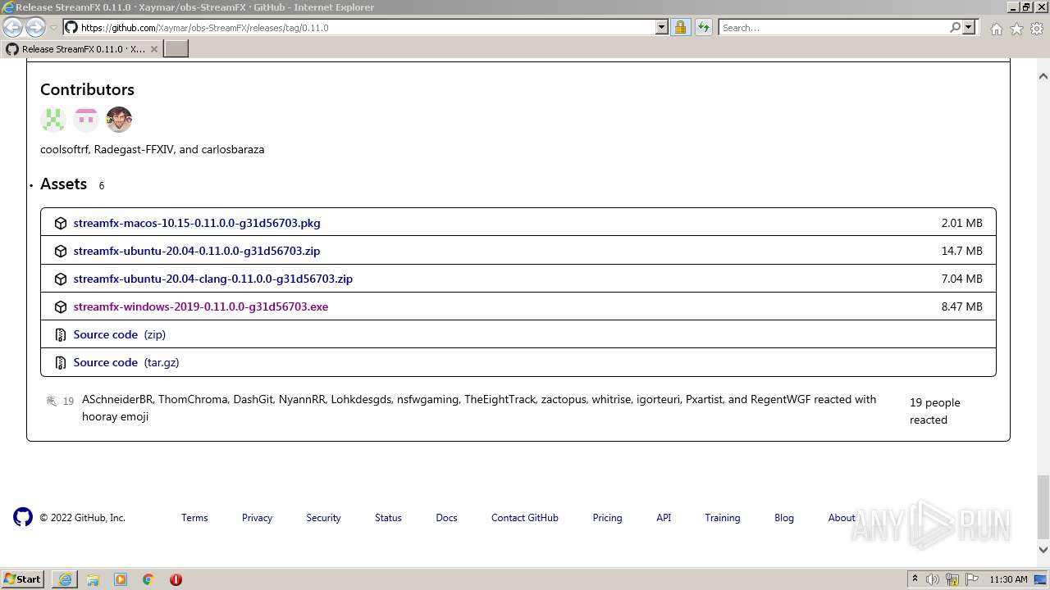Click carlosbaraza contributor avatar

coord(119,120)
